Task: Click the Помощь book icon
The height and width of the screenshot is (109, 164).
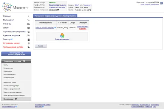Action: [29, 40]
